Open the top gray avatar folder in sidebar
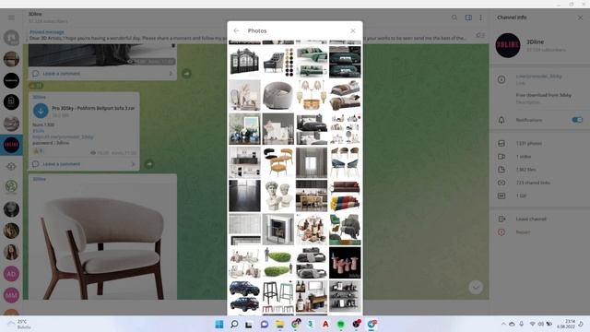Viewport: 590px width, 332px height. click(11, 38)
